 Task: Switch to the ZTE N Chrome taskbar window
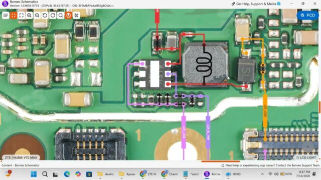point(148,174)
